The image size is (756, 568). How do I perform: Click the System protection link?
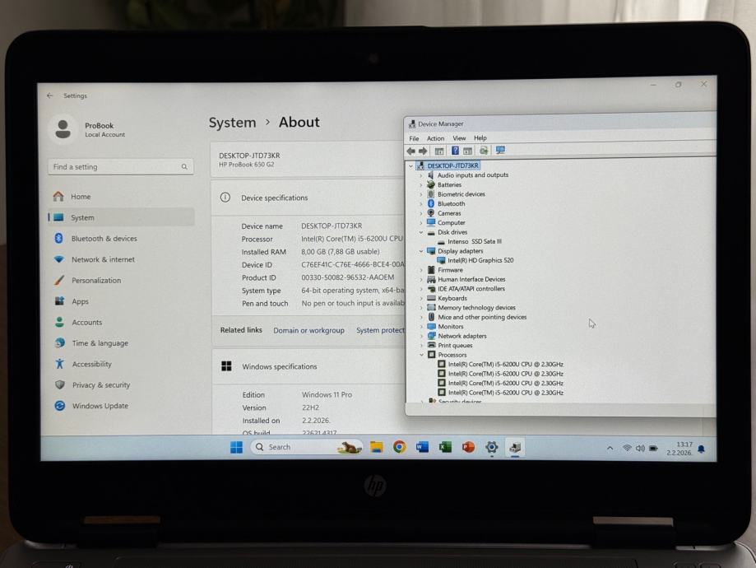[380, 330]
